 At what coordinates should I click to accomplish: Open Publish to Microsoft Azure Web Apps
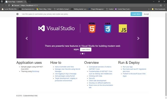click(134, 75)
